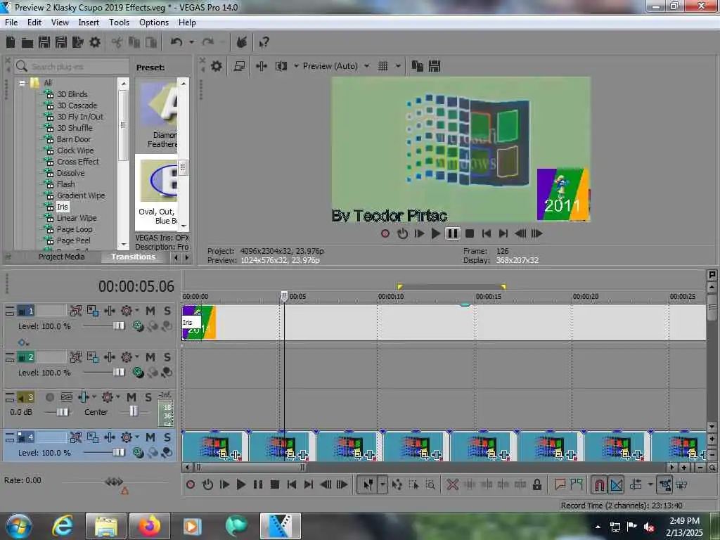Solo track 1 with S button
The width and height of the screenshot is (720, 540).
click(x=167, y=311)
